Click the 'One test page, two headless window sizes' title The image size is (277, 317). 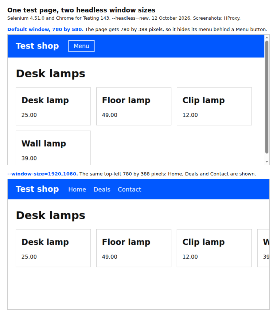(81, 10)
